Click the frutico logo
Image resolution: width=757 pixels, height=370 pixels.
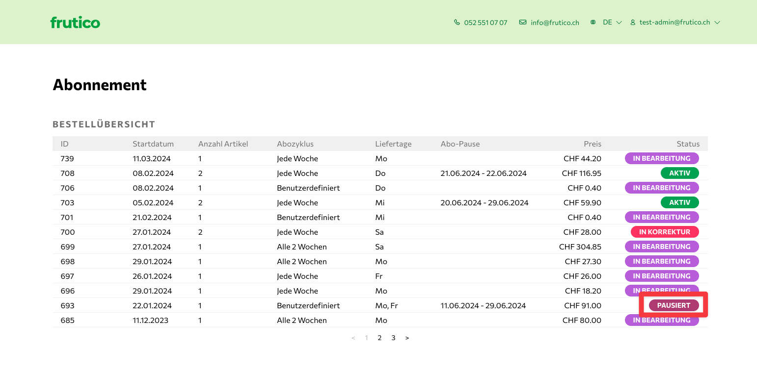[x=75, y=23]
